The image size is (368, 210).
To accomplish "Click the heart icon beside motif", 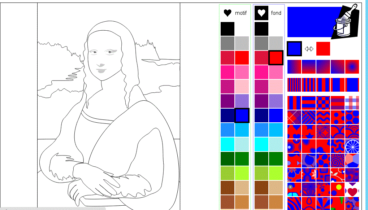I will point(228,13).
